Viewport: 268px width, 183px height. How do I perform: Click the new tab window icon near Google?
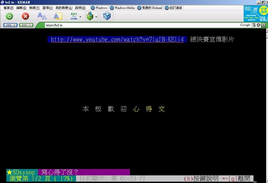tap(254, 25)
